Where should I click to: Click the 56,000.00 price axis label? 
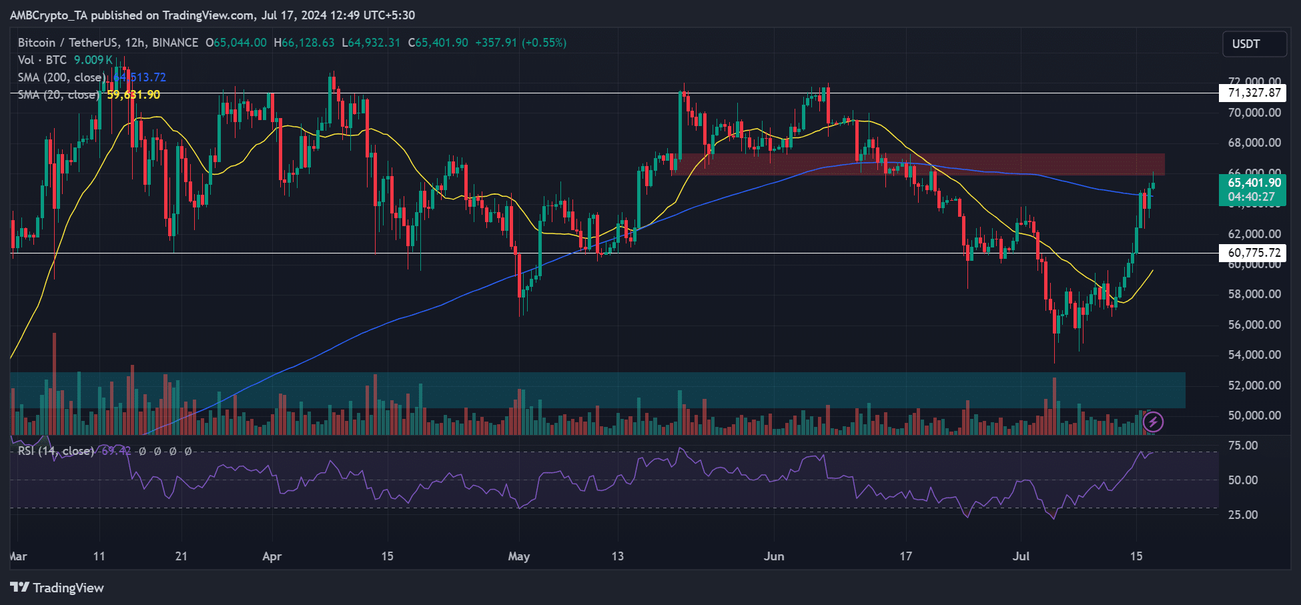click(x=1254, y=325)
